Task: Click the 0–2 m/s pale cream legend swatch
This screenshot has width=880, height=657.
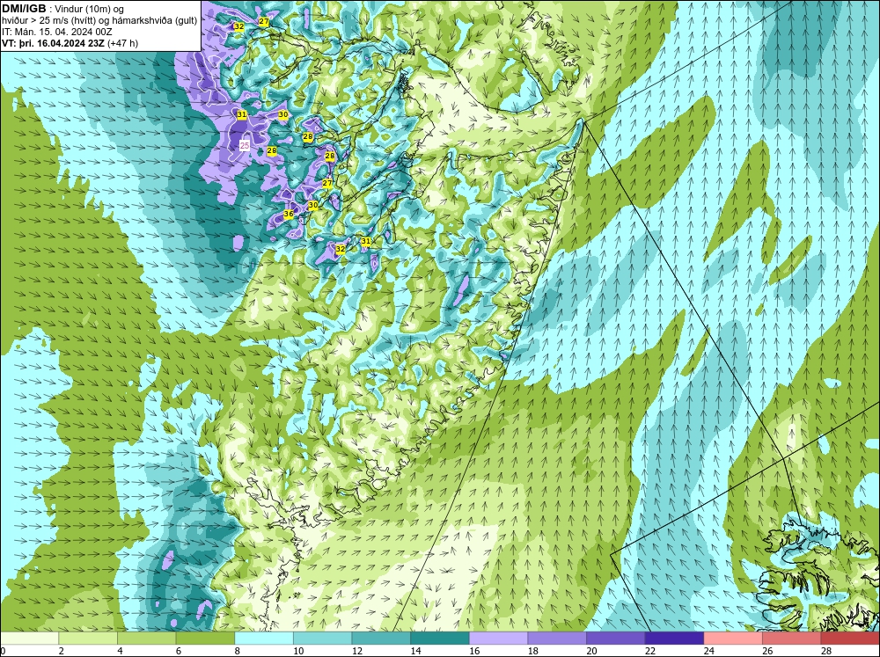Action: pos(29,638)
